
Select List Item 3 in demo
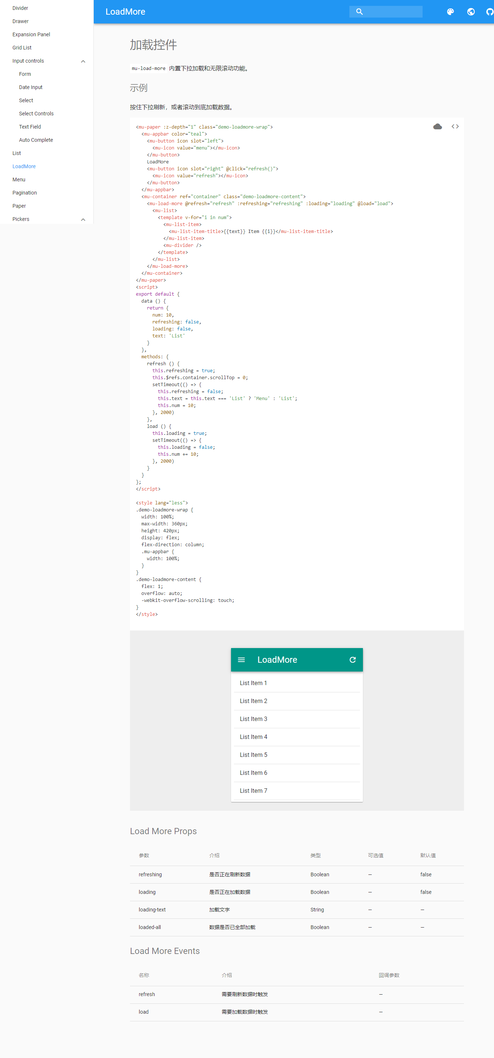253,719
